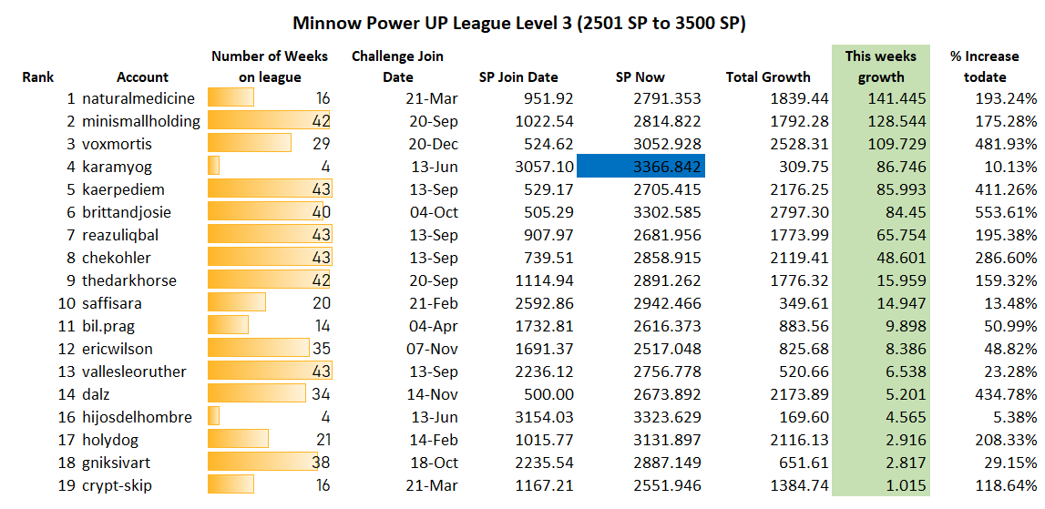Screen dimensions: 1045x509
Task: Select the 3057.10 SP join date cell
Action: point(545,168)
